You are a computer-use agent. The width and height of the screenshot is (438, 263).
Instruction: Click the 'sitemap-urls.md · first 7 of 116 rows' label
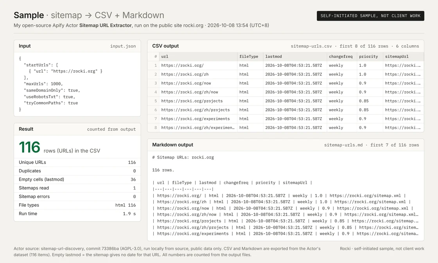click(372, 145)
